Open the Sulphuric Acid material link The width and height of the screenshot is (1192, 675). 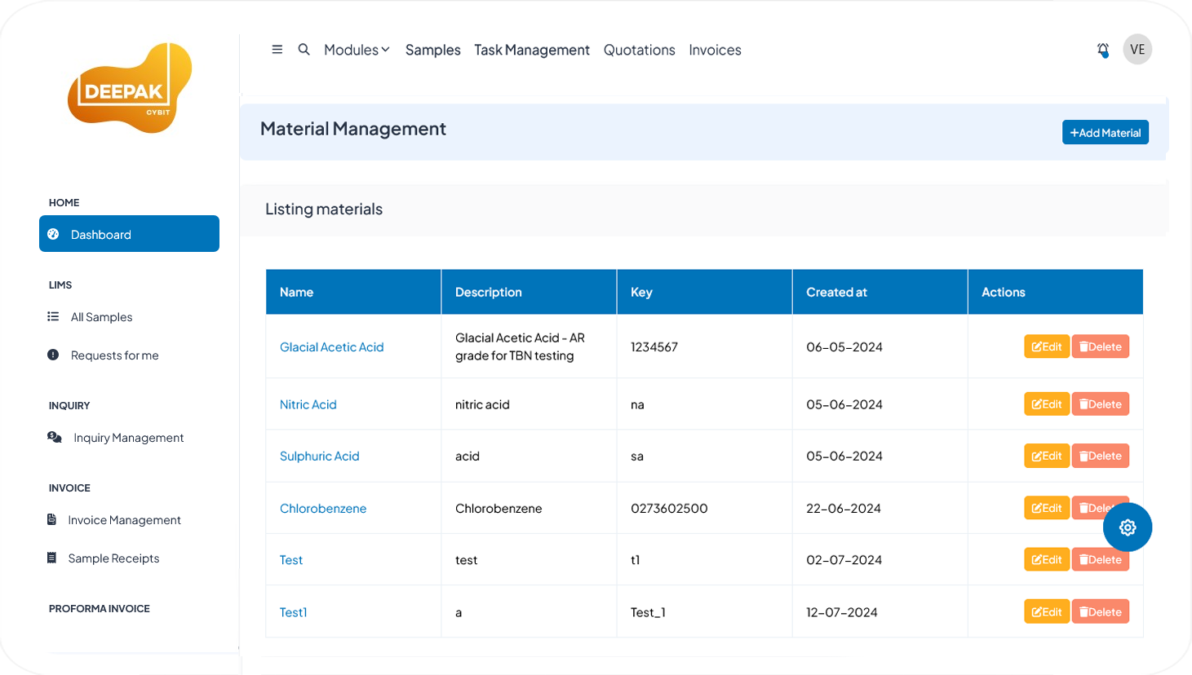[319, 456]
